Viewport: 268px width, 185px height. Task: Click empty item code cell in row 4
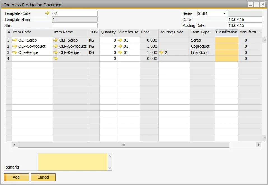(32, 58)
